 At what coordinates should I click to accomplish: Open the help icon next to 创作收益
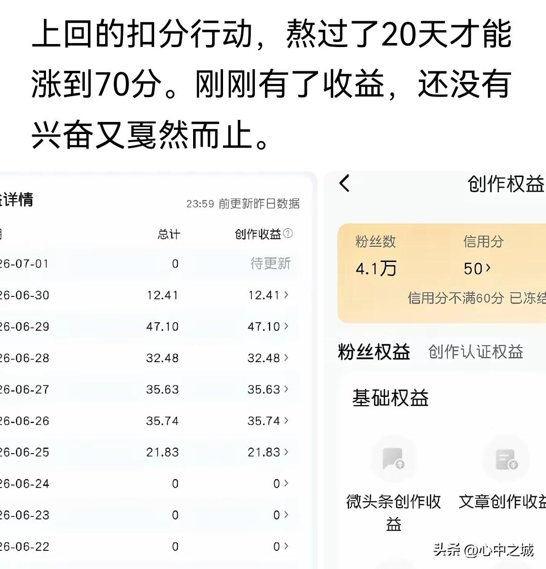coord(288,233)
